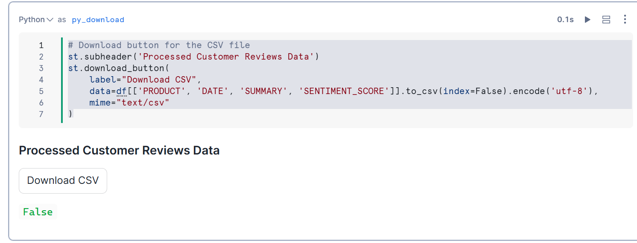Click the st.subheader code line

click(x=193, y=57)
